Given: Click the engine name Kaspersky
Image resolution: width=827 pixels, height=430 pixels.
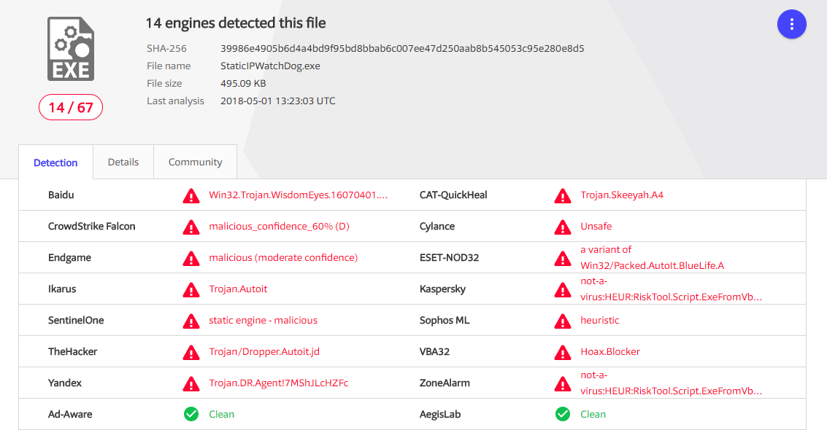Looking at the screenshot, I should (442, 289).
